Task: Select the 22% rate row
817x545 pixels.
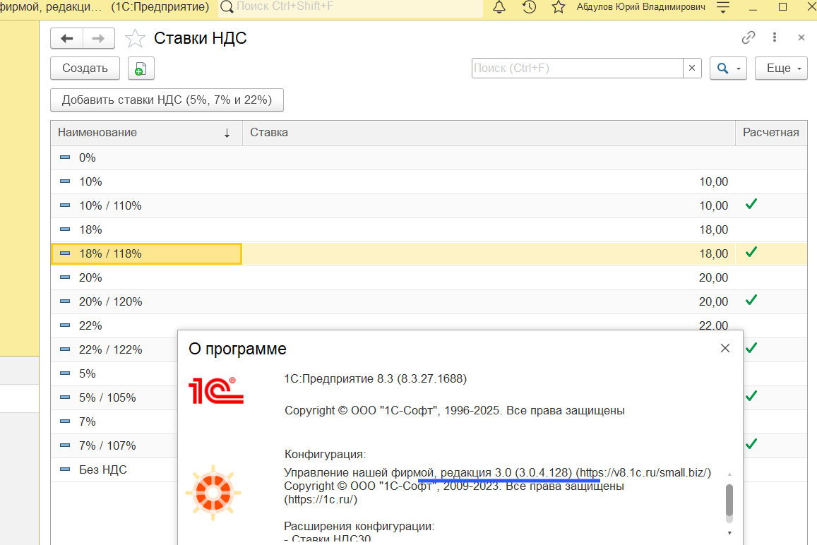Action: coord(429,325)
